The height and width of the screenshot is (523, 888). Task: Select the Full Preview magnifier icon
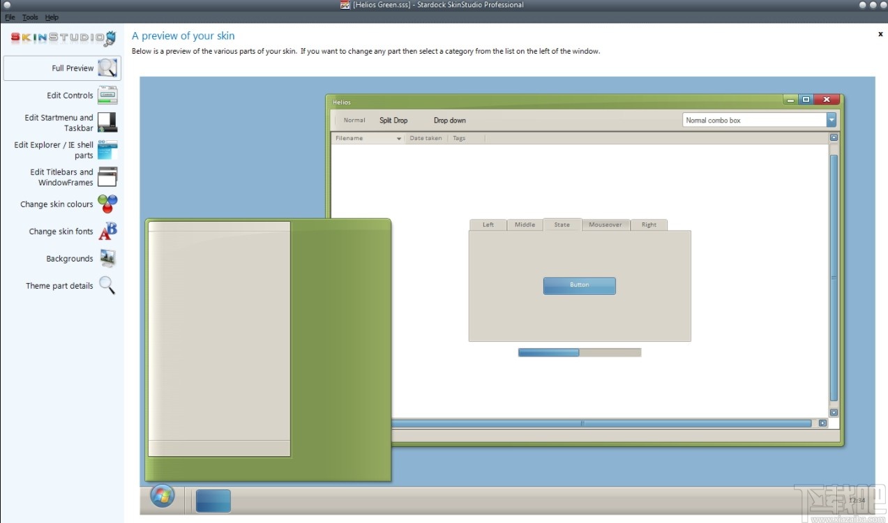coord(106,68)
